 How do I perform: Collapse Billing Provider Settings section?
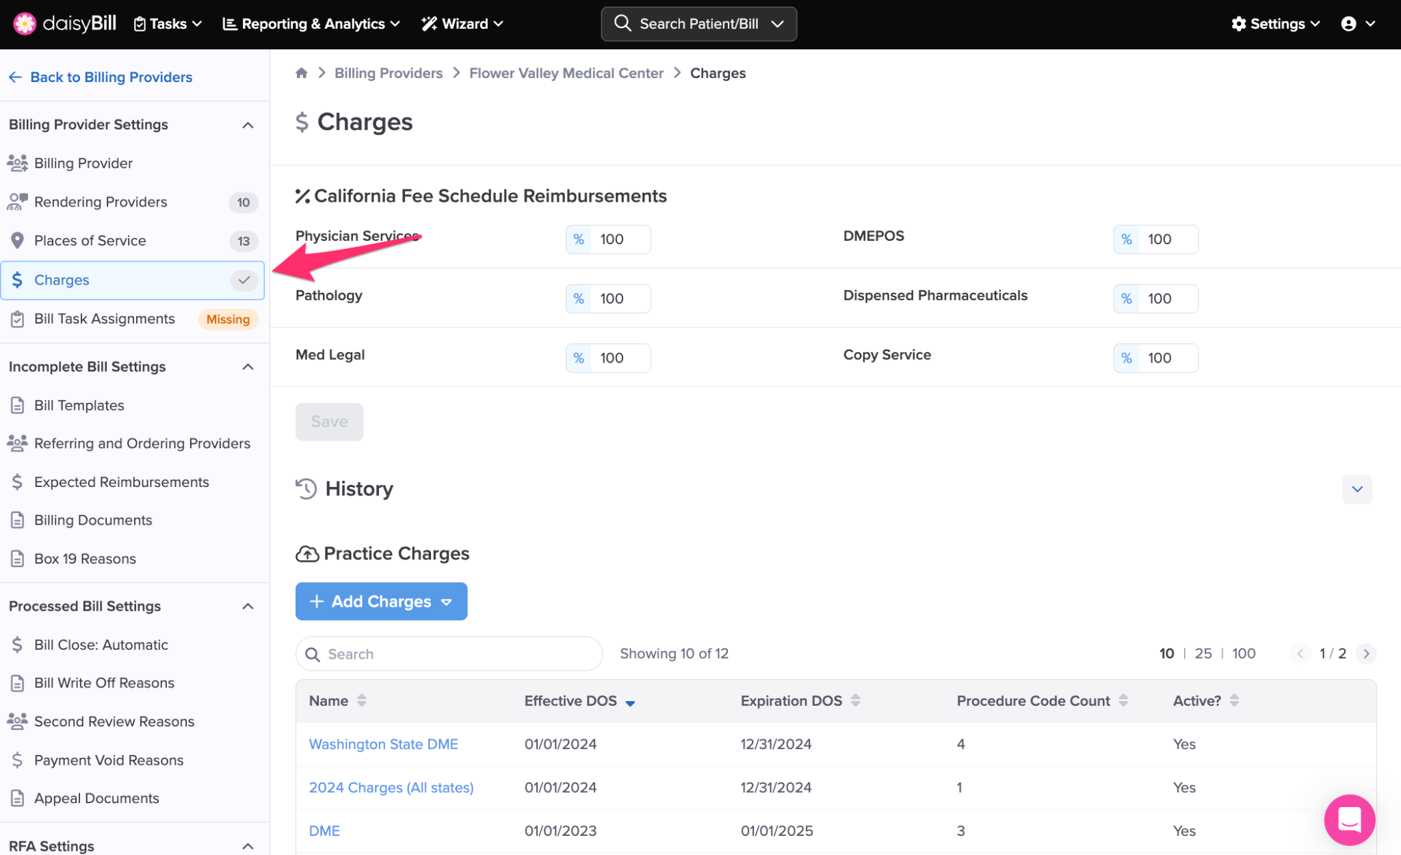tap(248, 125)
